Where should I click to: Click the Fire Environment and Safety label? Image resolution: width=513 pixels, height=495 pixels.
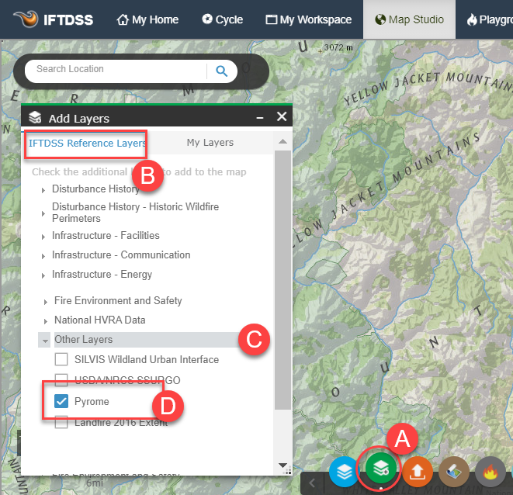click(x=118, y=301)
